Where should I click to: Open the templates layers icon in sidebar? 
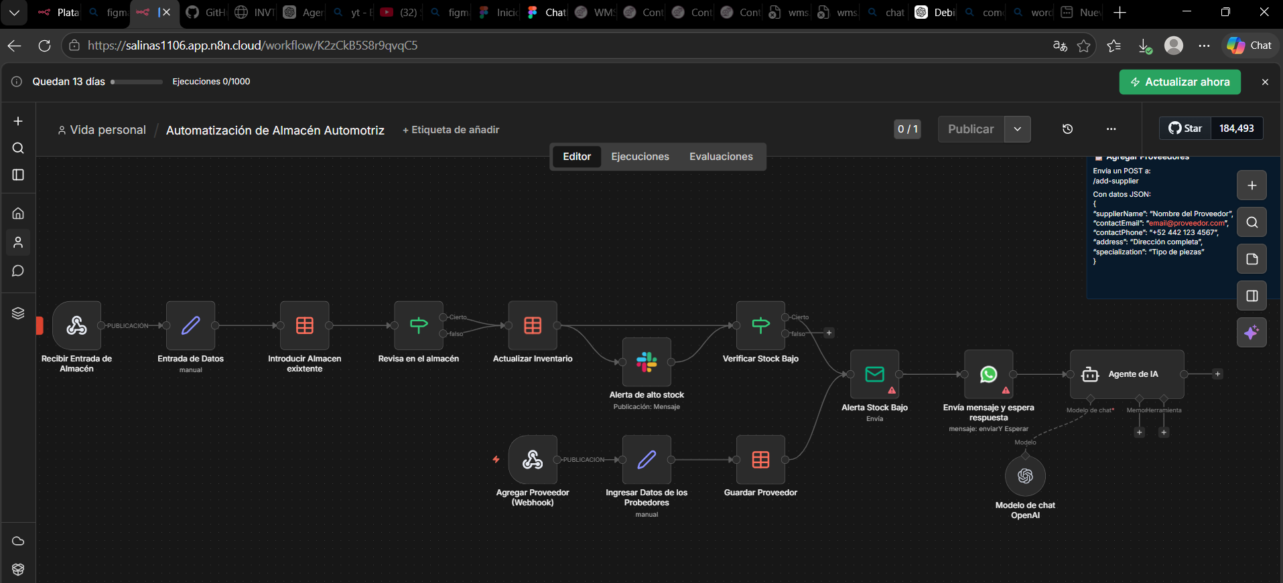pos(18,313)
